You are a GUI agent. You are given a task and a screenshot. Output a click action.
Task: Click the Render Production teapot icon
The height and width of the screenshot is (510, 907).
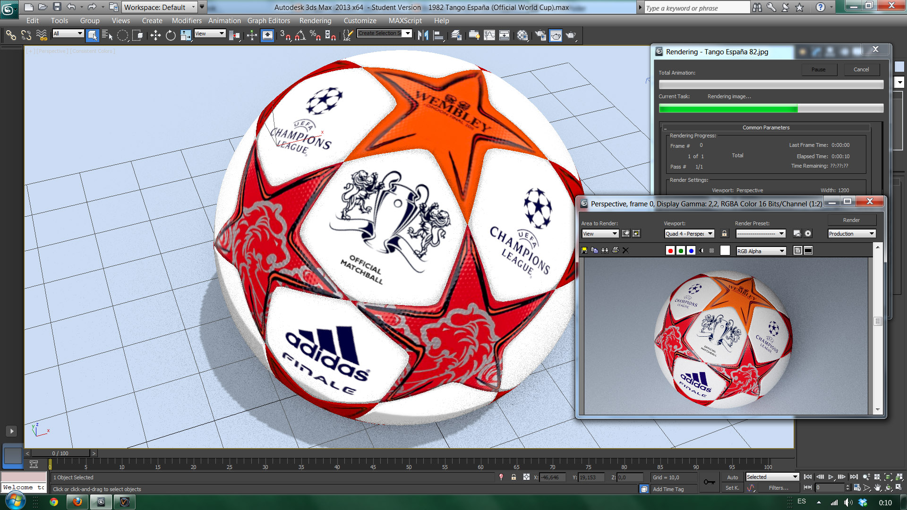[571, 35]
